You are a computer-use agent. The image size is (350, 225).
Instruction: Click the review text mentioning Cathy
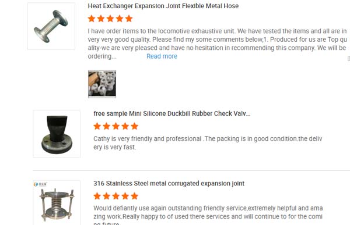click(x=208, y=143)
